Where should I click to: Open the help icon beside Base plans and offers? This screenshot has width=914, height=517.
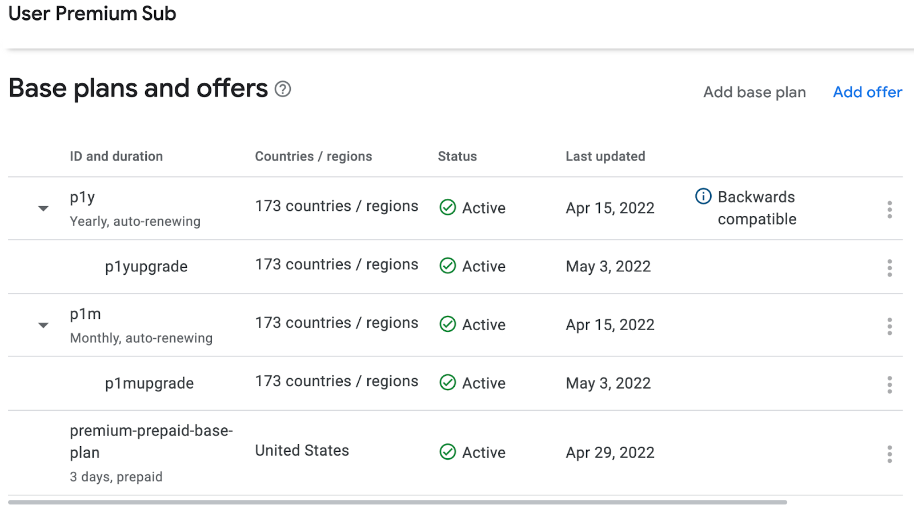[283, 89]
